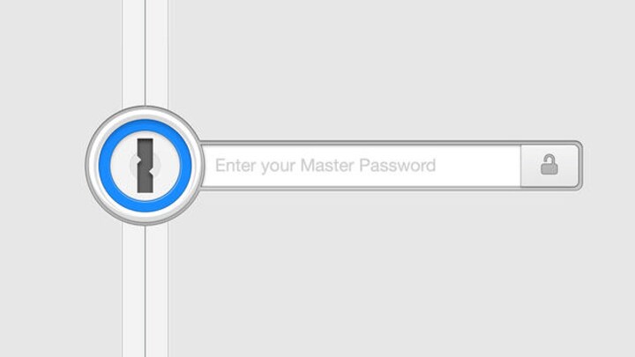635x357 pixels.
Task: Click the door seam line below logo
Action: pos(145,292)
